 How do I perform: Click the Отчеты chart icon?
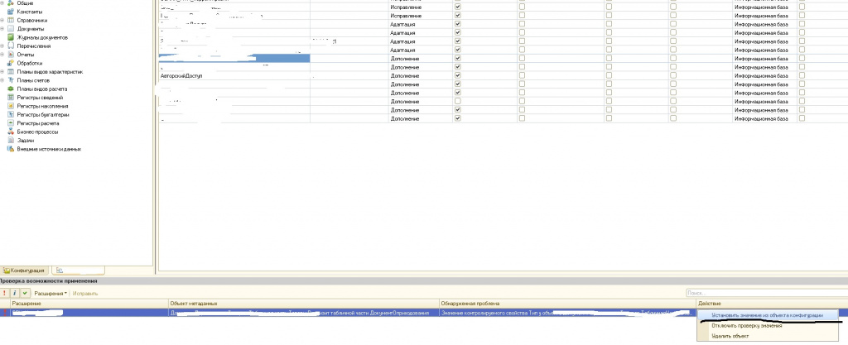tap(10, 55)
